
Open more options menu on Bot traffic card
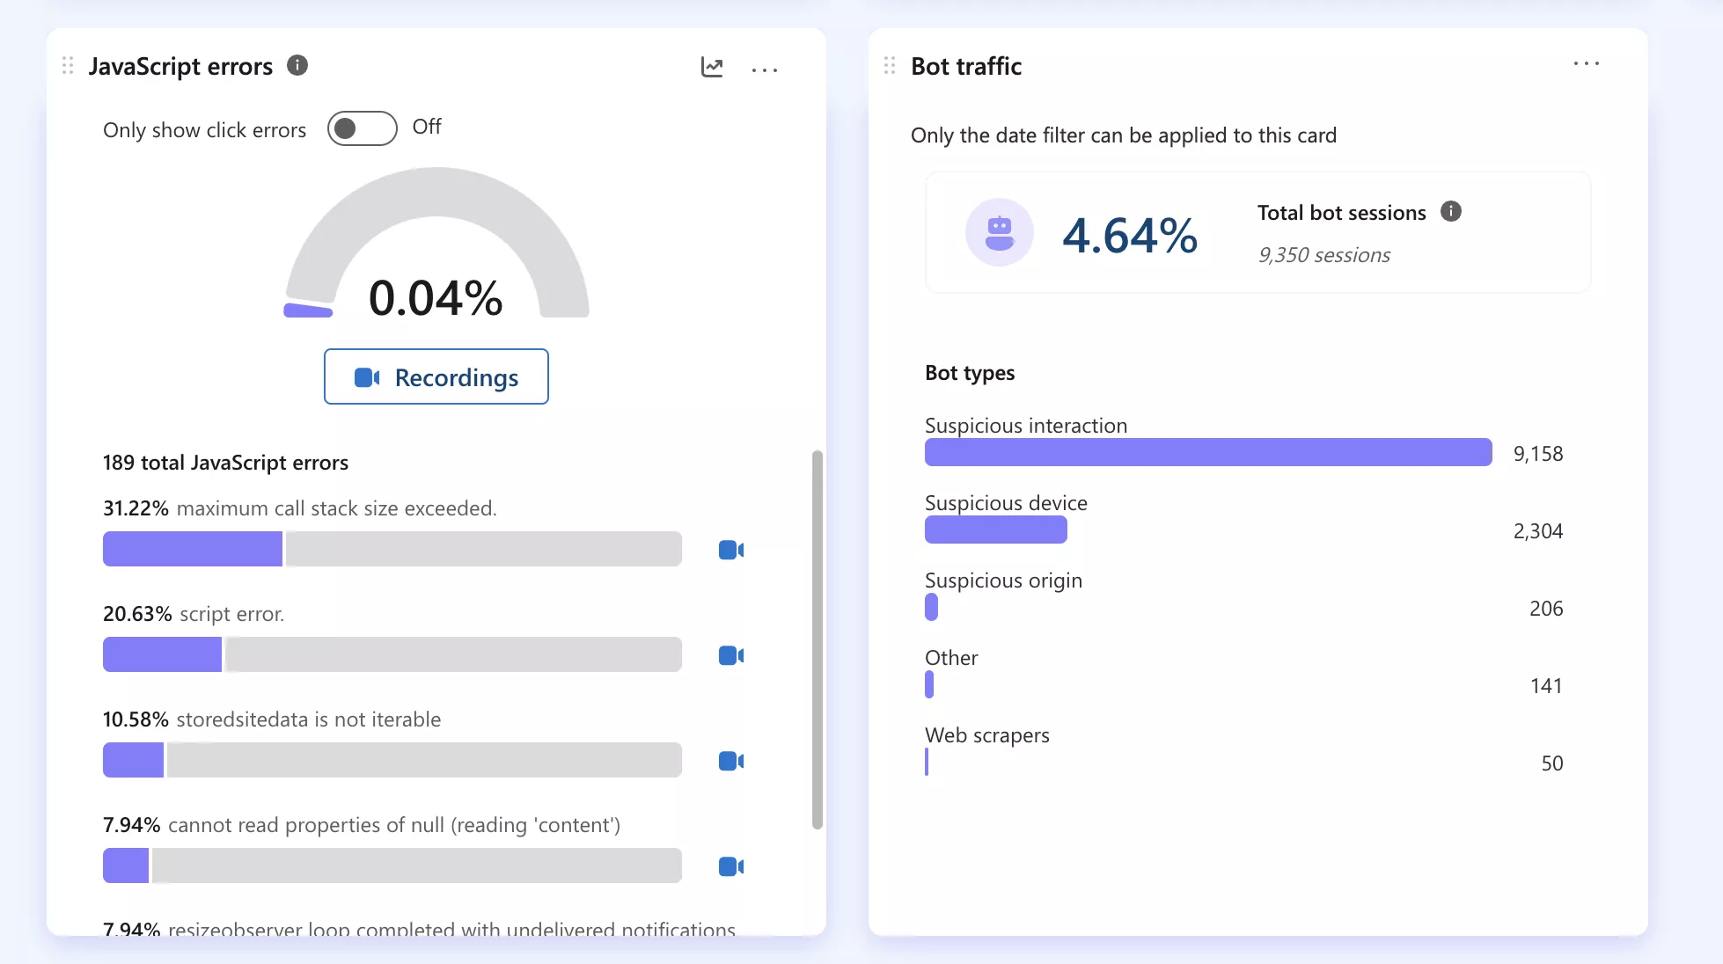pos(1586,64)
